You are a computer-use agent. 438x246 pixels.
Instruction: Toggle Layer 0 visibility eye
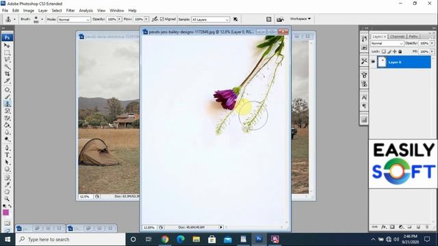(x=373, y=62)
